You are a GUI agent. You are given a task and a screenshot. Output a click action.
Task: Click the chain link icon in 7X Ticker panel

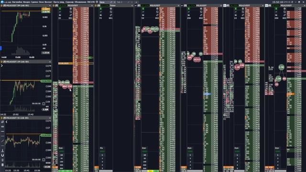(x=111, y=15)
